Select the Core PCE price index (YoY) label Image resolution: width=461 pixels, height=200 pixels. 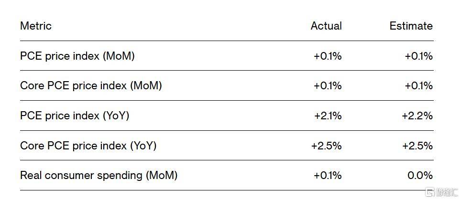coord(88,146)
